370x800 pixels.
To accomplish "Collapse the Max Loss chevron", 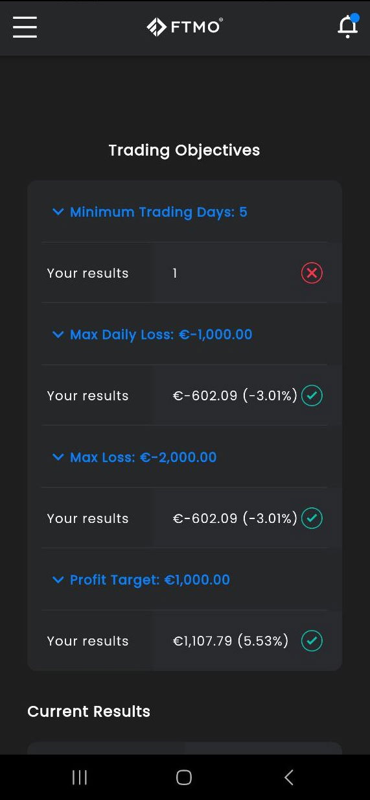I will click(x=58, y=457).
